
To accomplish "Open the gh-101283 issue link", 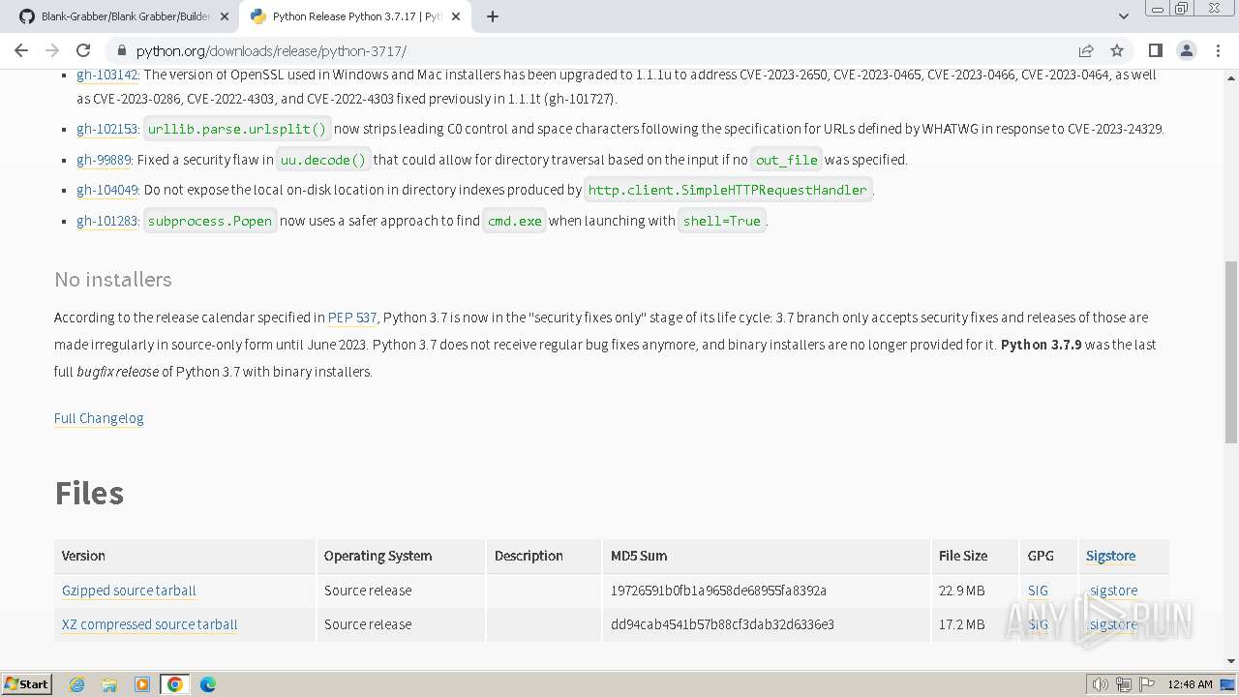I will [x=107, y=221].
